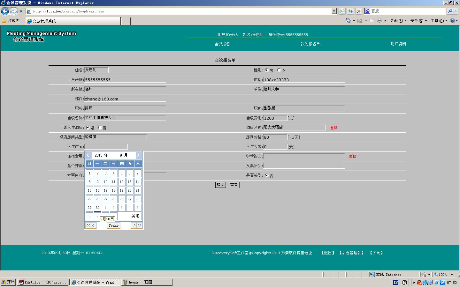Click the 电话 phone input field
Viewport: 460px width, 287px height.
point(304,80)
